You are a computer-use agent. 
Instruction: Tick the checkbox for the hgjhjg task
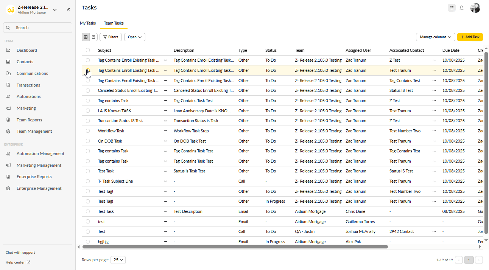coord(88,242)
